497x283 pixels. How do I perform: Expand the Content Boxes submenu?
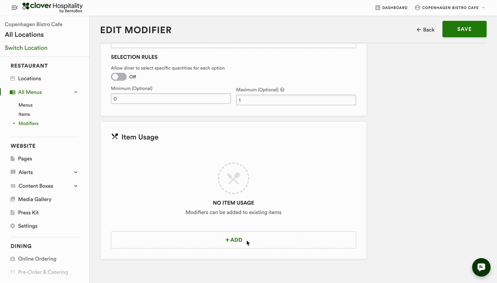(x=75, y=186)
